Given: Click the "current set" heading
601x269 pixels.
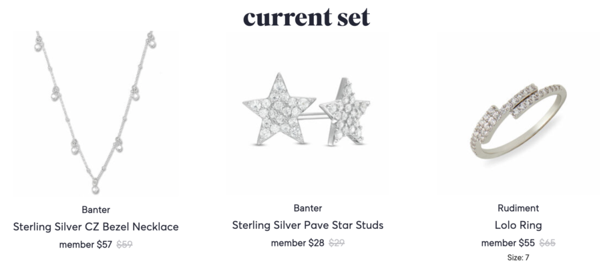Looking at the screenshot, I should pos(307,17).
